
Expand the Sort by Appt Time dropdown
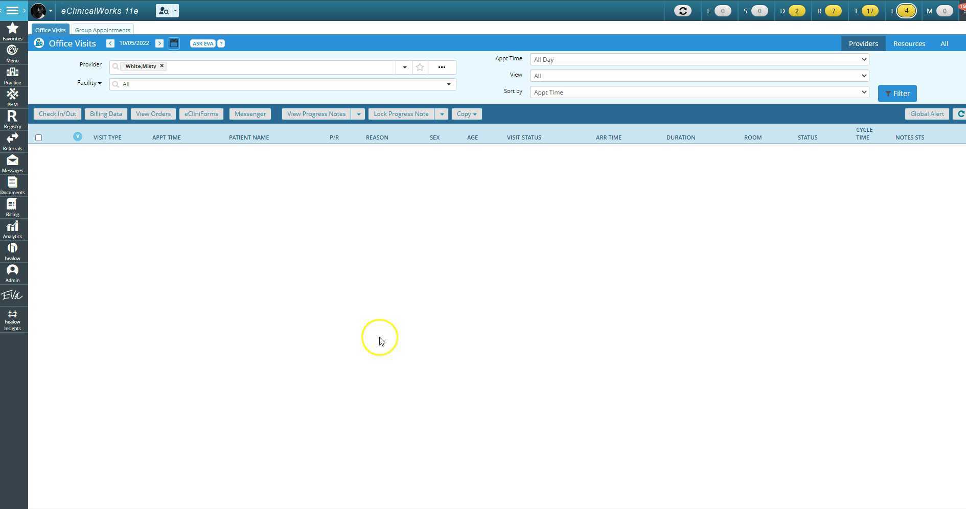tap(864, 92)
